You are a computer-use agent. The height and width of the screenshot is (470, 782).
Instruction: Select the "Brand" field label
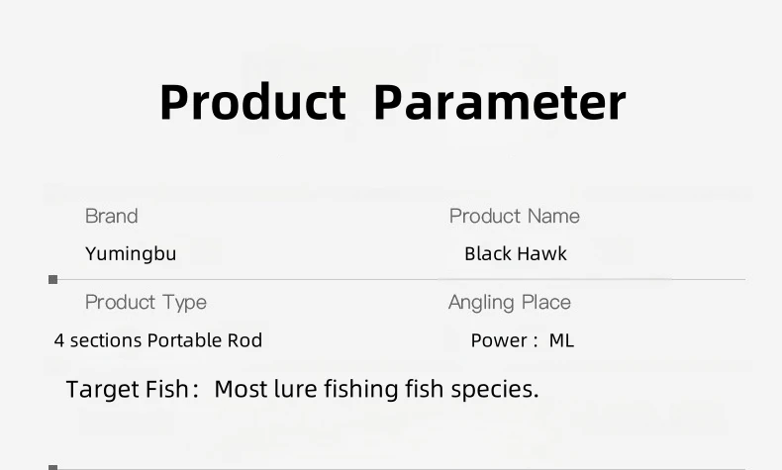click(111, 216)
